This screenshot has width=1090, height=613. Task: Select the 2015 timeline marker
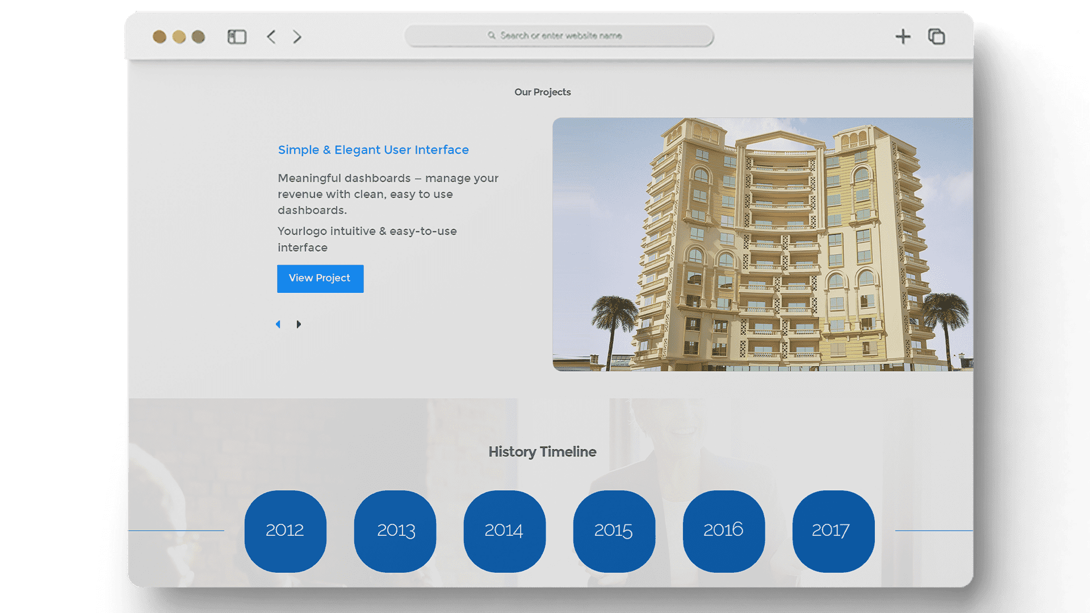[614, 531]
